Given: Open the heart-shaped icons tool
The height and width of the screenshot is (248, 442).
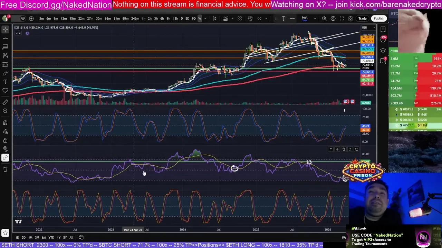Looking at the screenshot, I should (x=5, y=91).
